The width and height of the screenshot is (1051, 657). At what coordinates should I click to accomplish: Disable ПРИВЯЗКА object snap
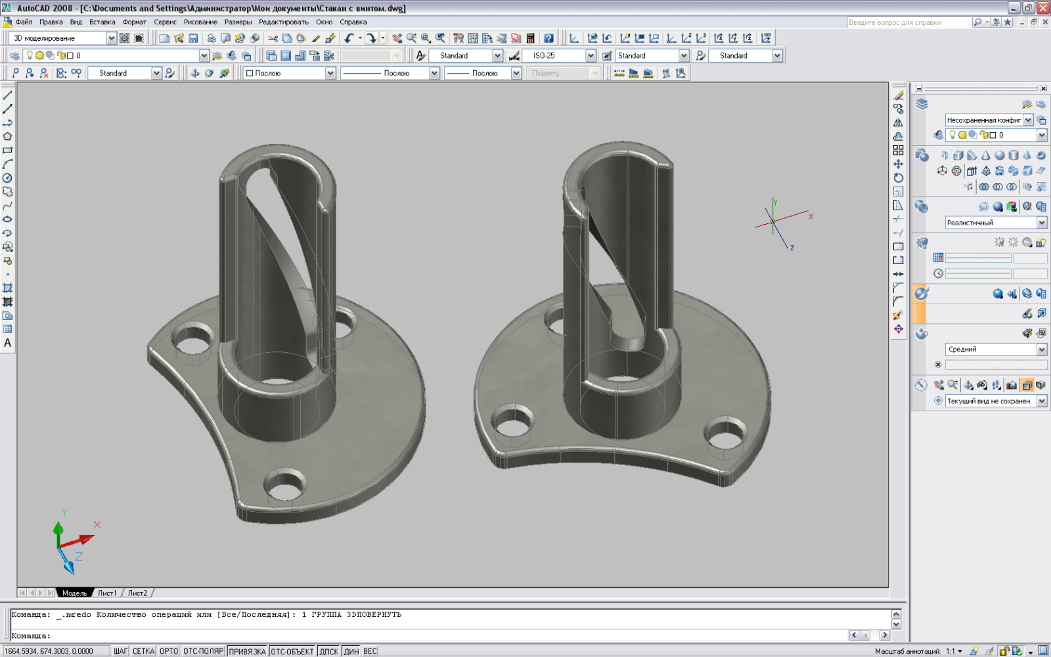click(x=247, y=651)
